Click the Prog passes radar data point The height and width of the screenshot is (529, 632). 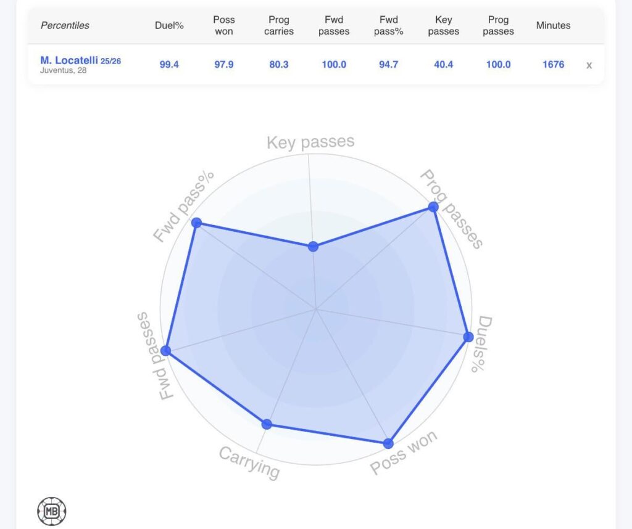click(433, 207)
